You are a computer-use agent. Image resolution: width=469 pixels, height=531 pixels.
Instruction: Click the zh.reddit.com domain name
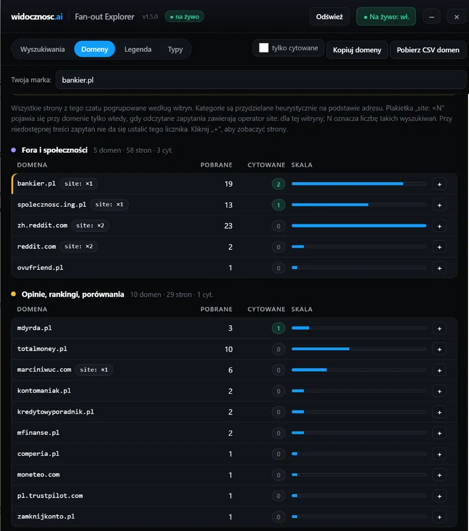42,225
